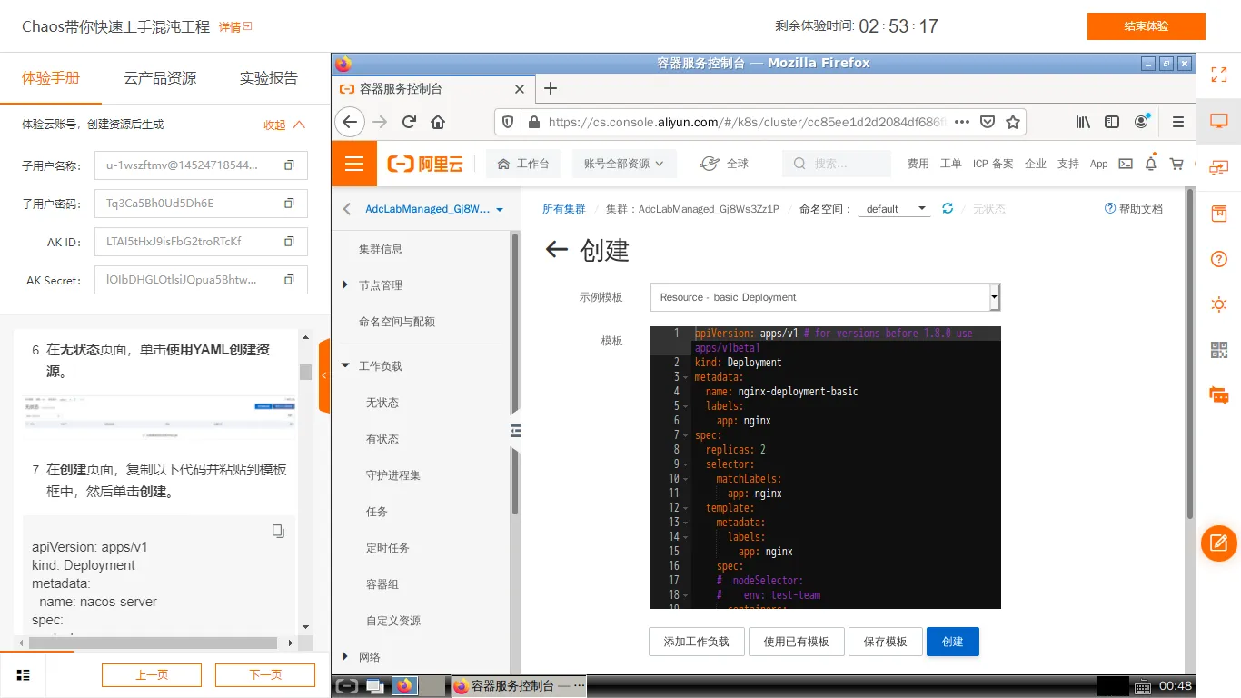Open 帮助文档 link
Viewport: 1241px width, 698px height.
click(x=1134, y=209)
